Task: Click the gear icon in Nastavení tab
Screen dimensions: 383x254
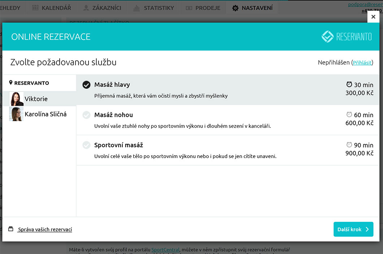Action: (x=235, y=8)
